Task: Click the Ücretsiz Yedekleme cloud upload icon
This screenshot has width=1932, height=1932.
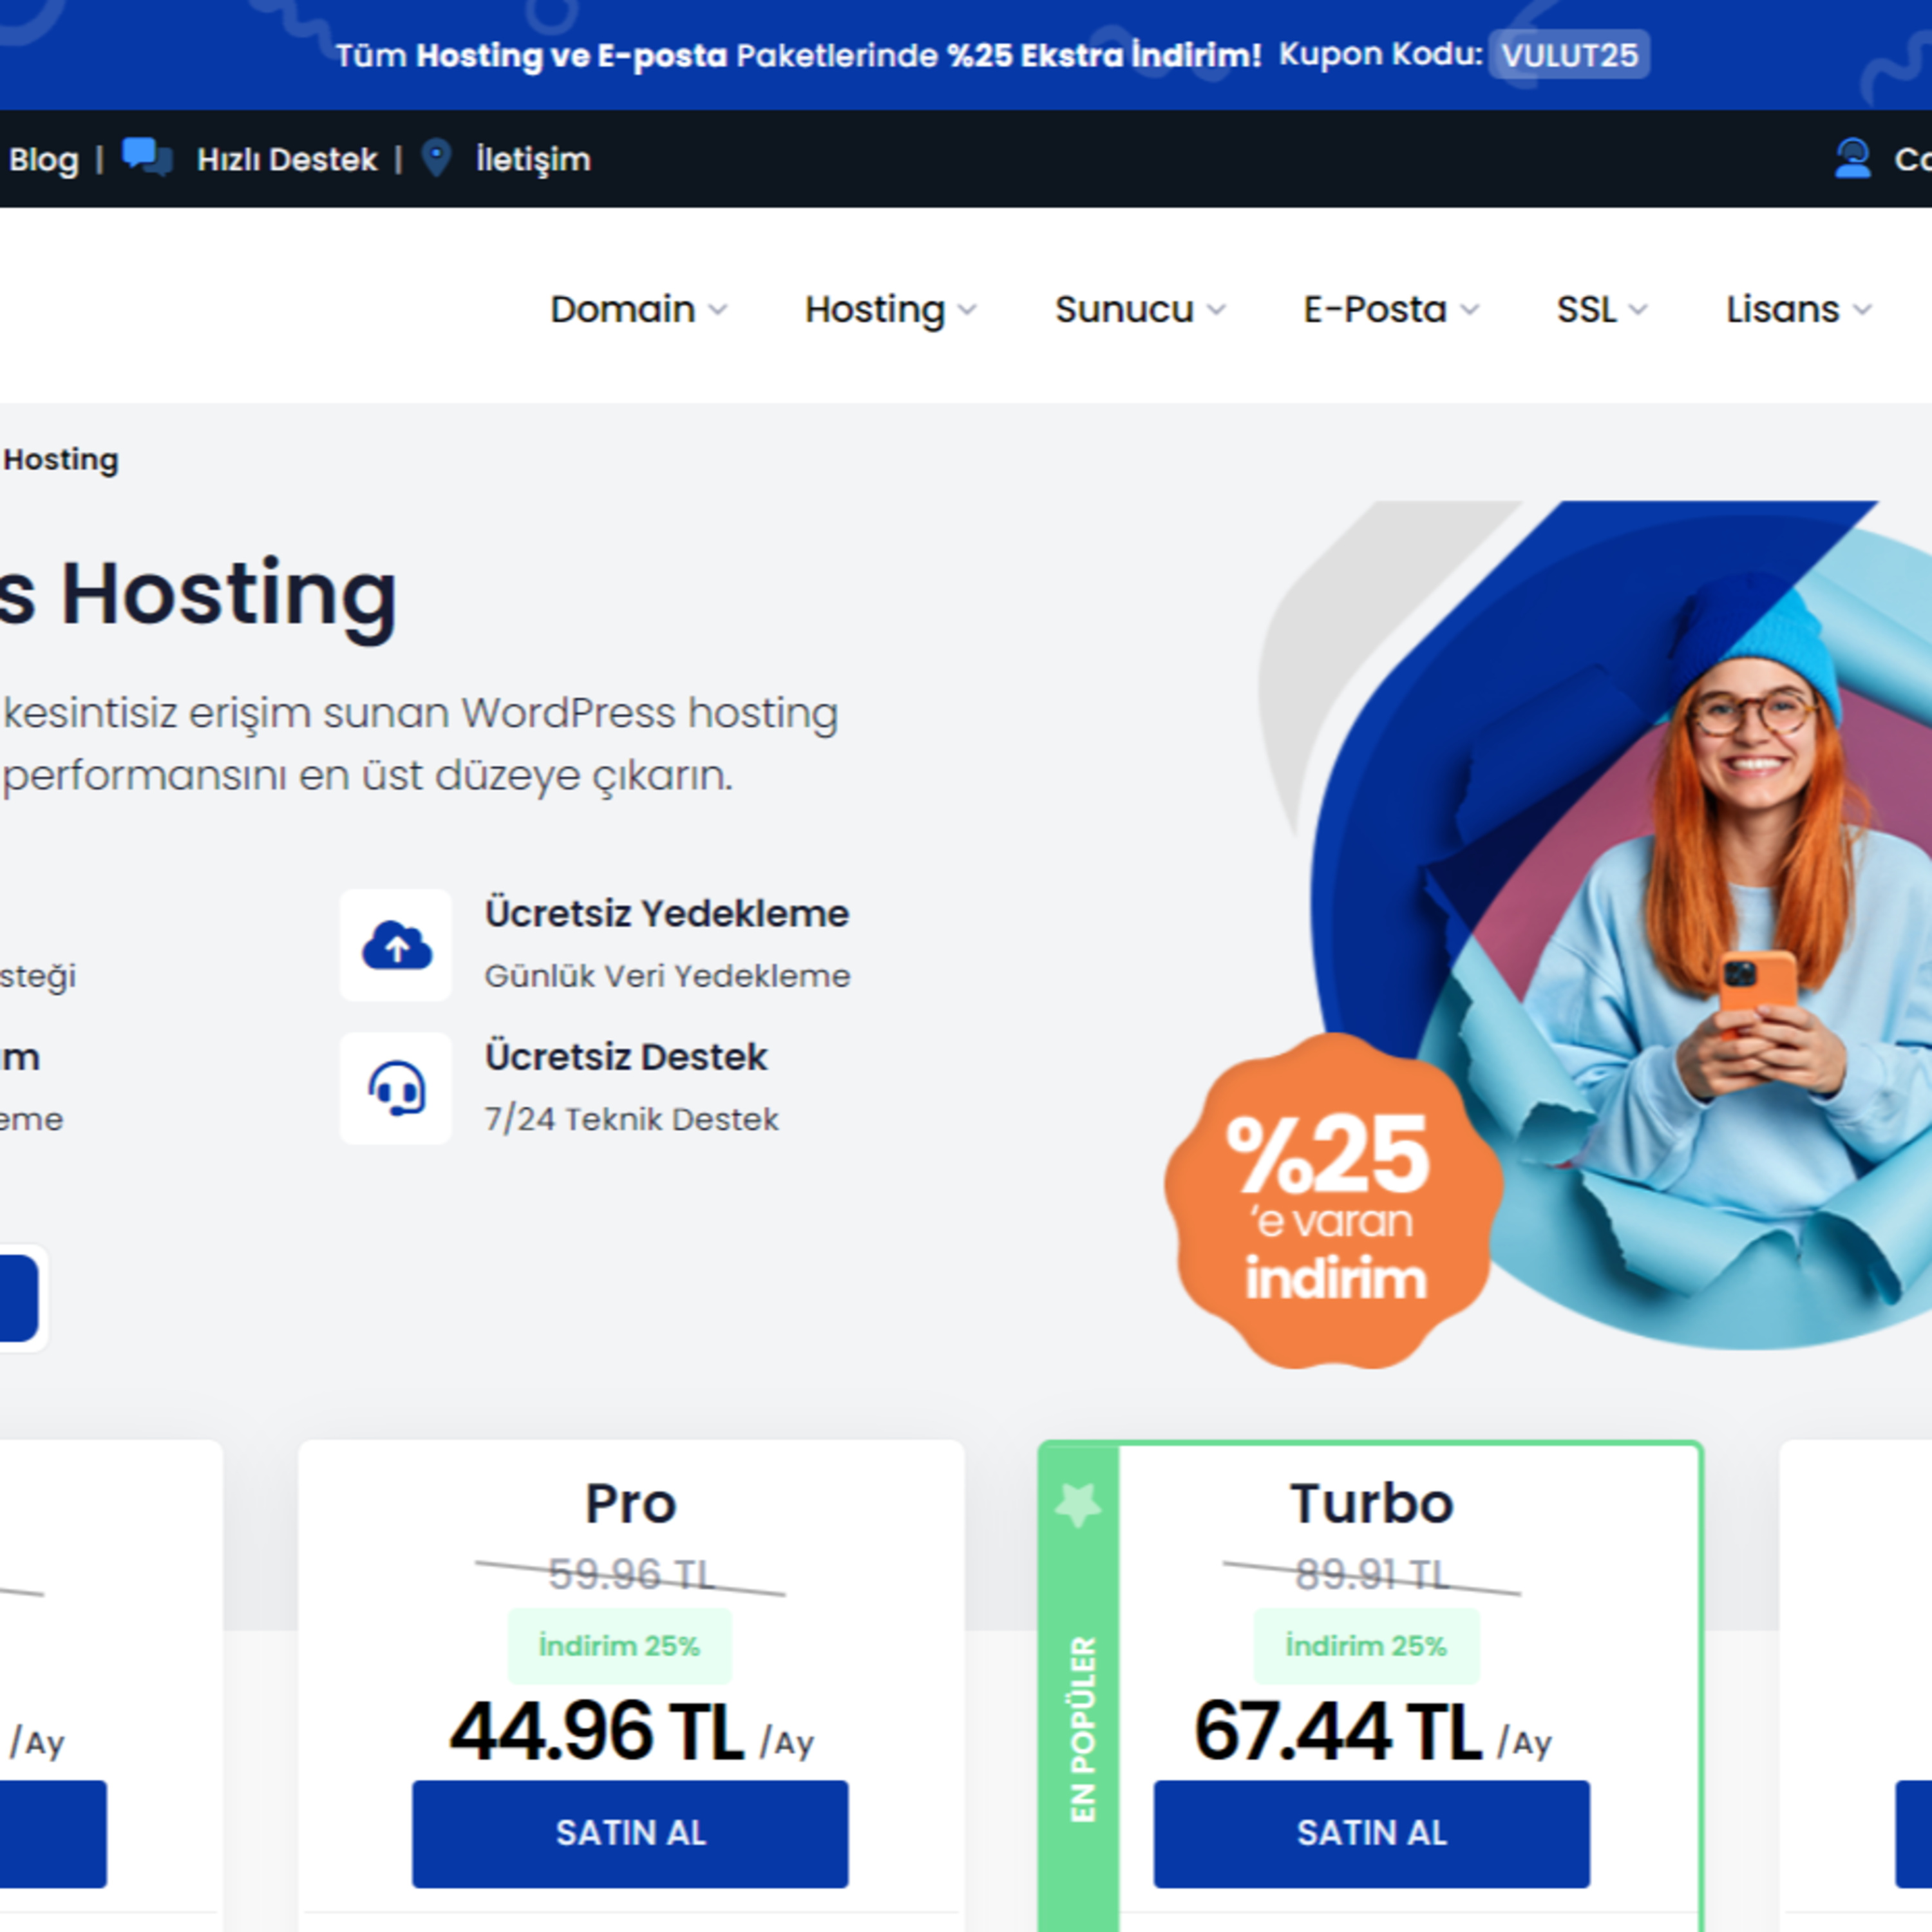Action: click(396, 945)
